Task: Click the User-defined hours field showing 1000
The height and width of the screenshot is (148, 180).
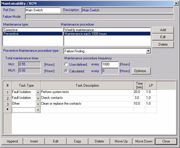Action: pos(110,65)
